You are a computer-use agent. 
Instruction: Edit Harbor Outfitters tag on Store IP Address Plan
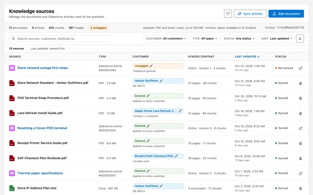tap(161, 186)
